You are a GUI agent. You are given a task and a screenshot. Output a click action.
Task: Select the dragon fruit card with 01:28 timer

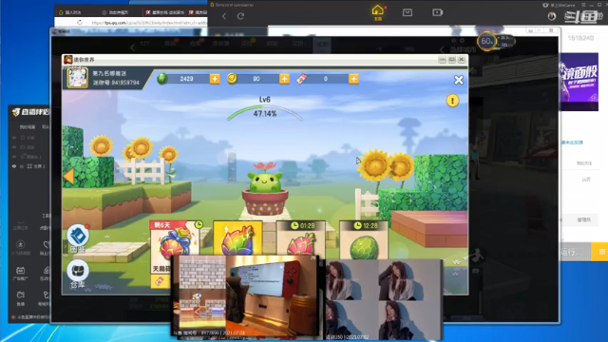[x=301, y=239]
